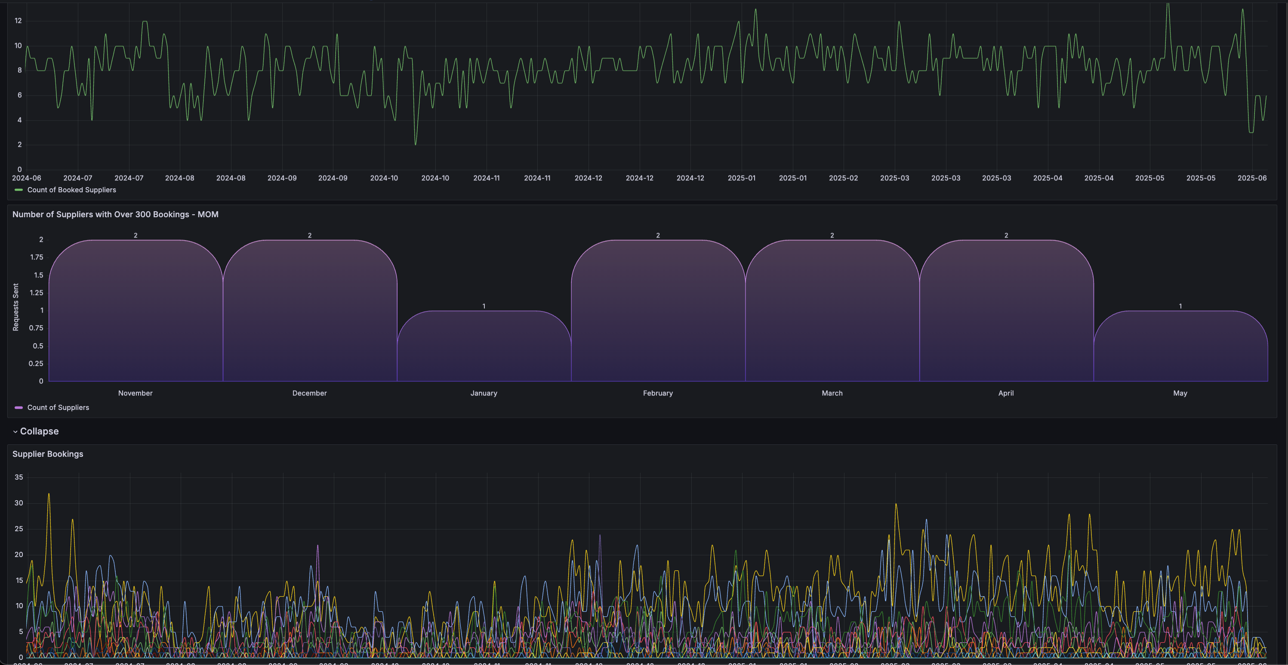Click the value 1 above the May bar
Screen dimensions: 1288x665
tap(1180, 306)
